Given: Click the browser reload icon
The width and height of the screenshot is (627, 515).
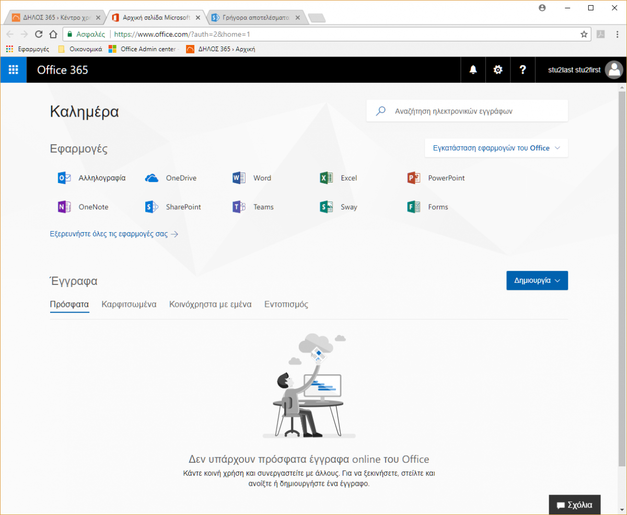Looking at the screenshot, I should click(39, 35).
